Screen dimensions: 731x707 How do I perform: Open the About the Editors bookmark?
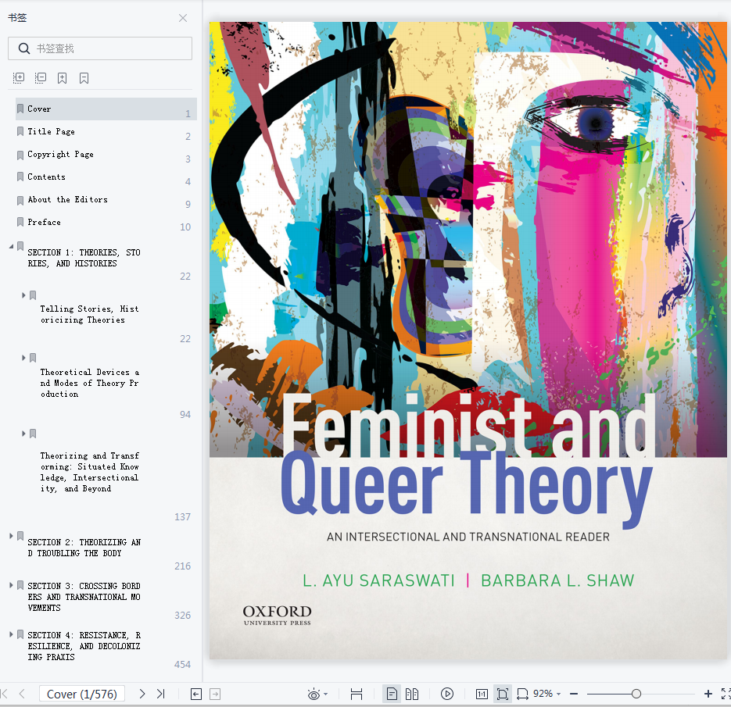coord(67,199)
